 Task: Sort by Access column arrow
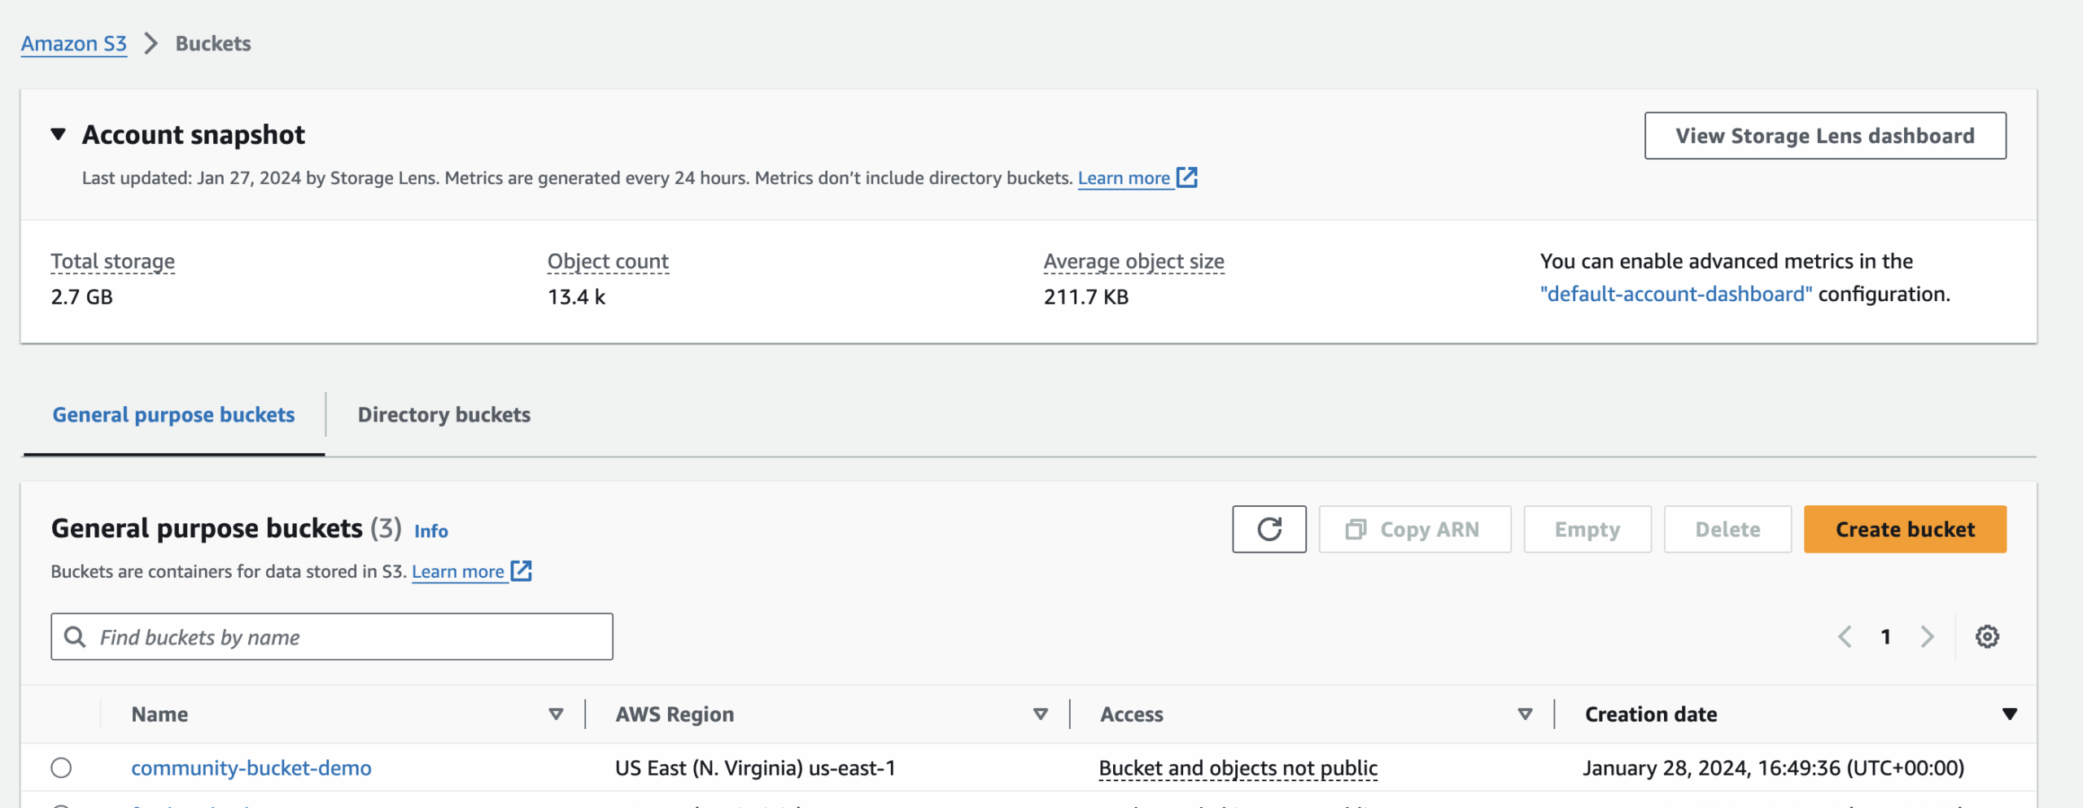pyautogui.click(x=1525, y=714)
